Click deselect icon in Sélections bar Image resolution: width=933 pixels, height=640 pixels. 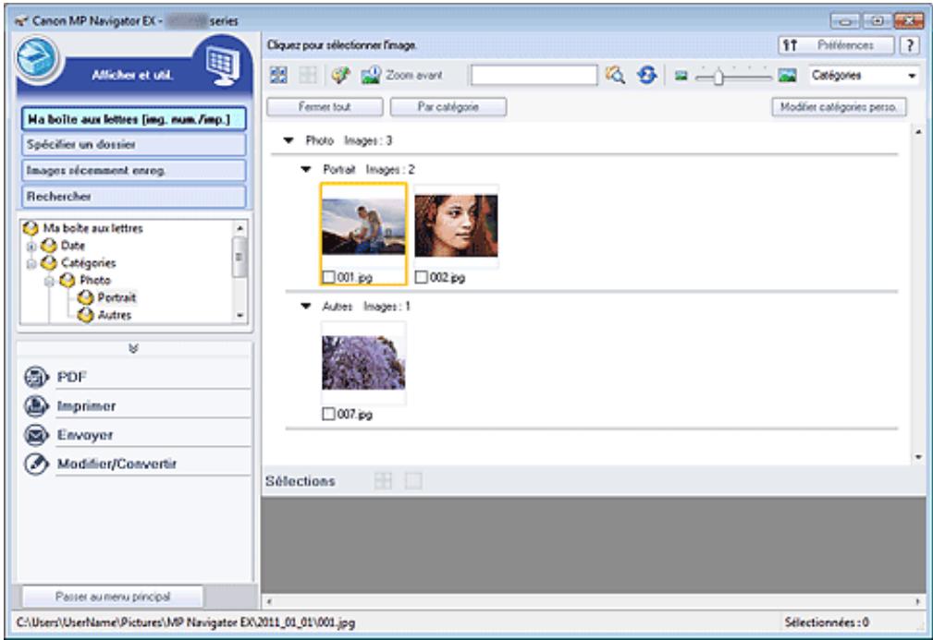coord(413,481)
